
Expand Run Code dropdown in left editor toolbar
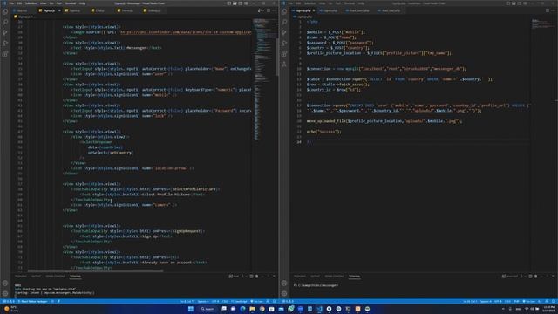263,10
